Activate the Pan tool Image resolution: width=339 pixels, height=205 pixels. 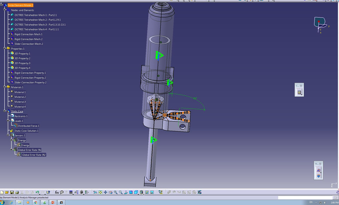click(105, 192)
